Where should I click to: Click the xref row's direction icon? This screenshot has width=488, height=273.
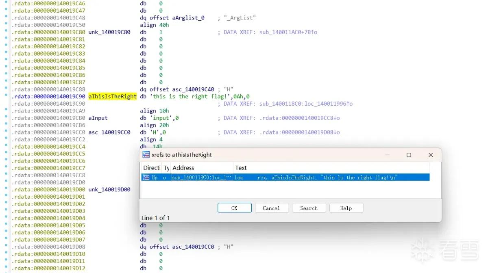pos(146,178)
